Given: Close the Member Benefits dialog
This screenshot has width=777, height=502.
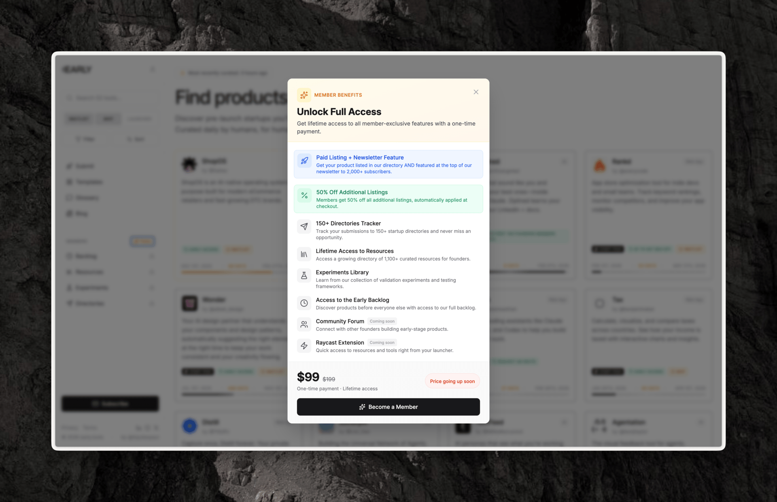Looking at the screenshot, I should tap(476, 92).
